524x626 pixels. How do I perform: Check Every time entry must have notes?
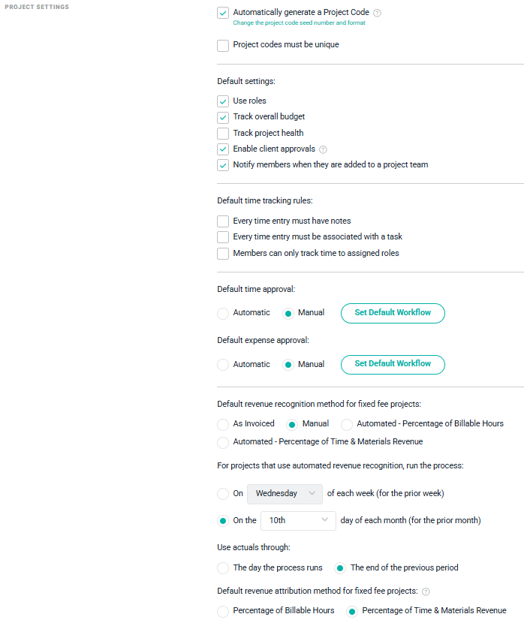[223, 221]
